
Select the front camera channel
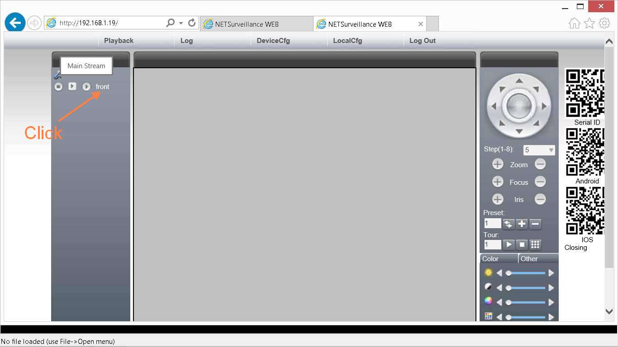tap(103, 87)
